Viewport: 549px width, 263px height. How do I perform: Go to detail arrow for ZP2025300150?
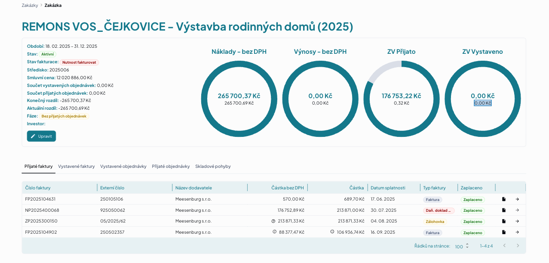coord(517,221)
